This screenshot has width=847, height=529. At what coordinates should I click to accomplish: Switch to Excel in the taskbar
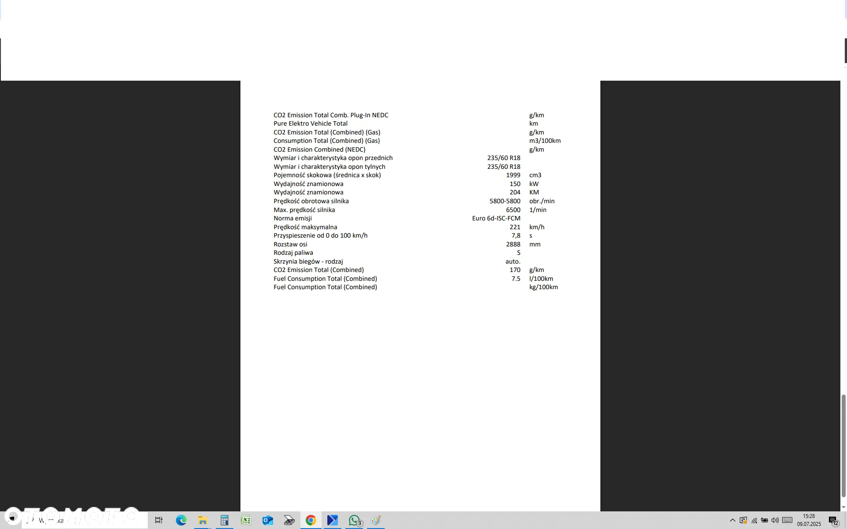246,520
